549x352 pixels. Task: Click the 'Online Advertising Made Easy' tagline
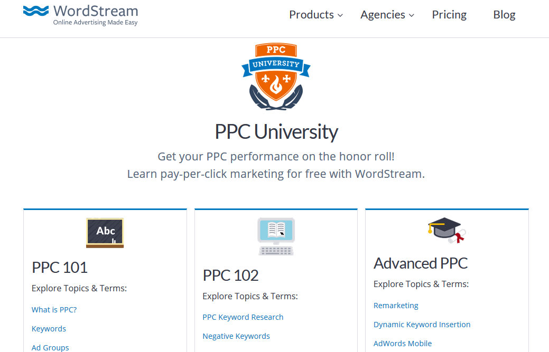tap(95, 22)
